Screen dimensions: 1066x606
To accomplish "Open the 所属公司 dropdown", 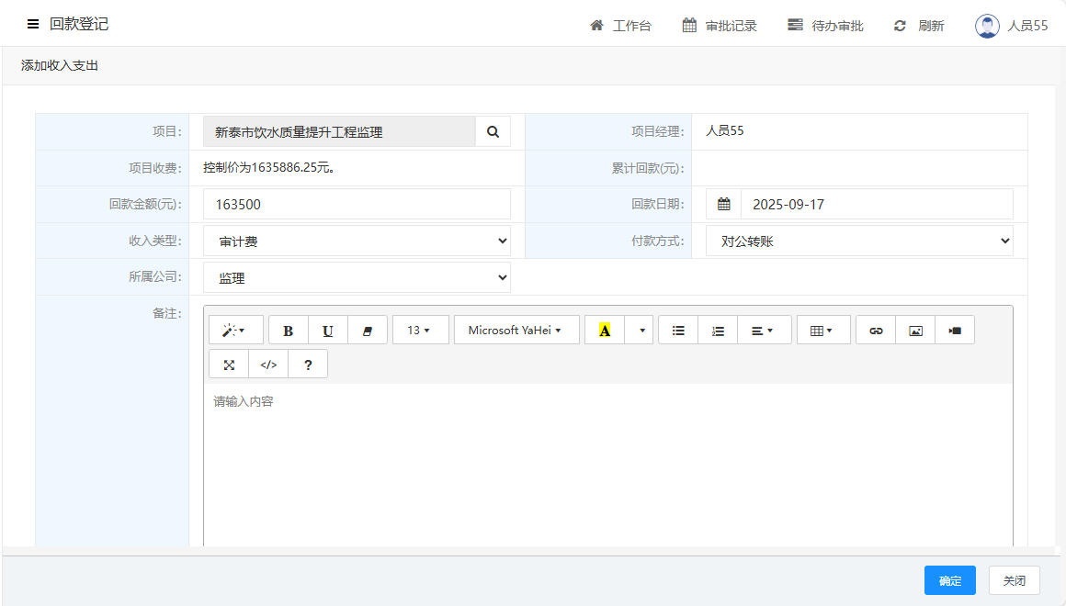I will tap(357, 277).
